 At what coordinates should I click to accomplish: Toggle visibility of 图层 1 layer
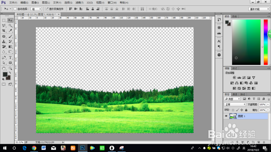coord(226,116)
